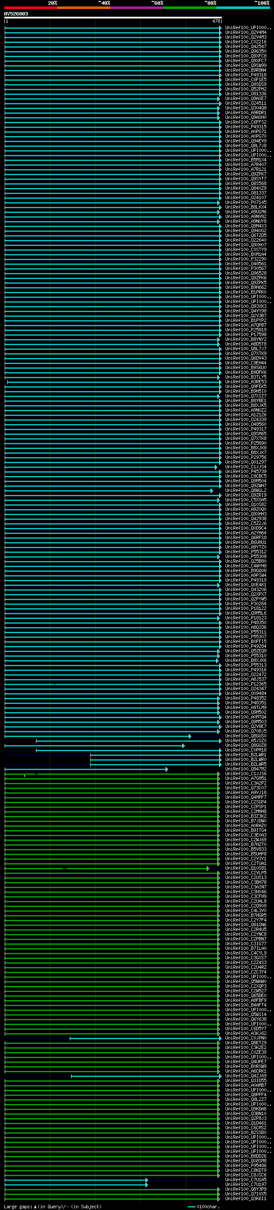This screenshot has height=1210, width=274.
Task: Click the purple ~60% identity legend segment
Action: [137, 8]
